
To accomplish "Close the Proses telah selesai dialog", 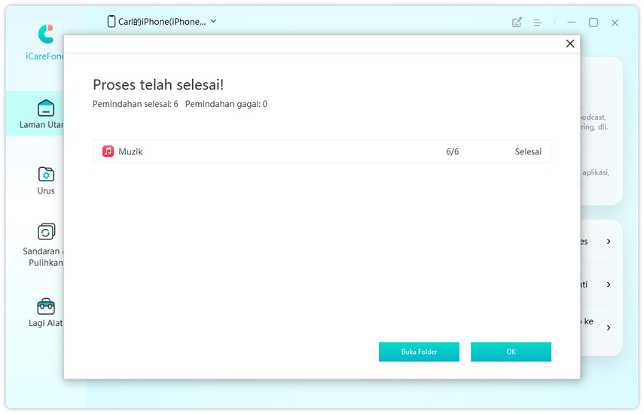I will [x=570, y=44].
